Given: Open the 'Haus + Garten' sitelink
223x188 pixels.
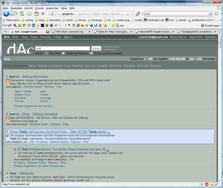Looking at the screenshot, I should 23,91.
